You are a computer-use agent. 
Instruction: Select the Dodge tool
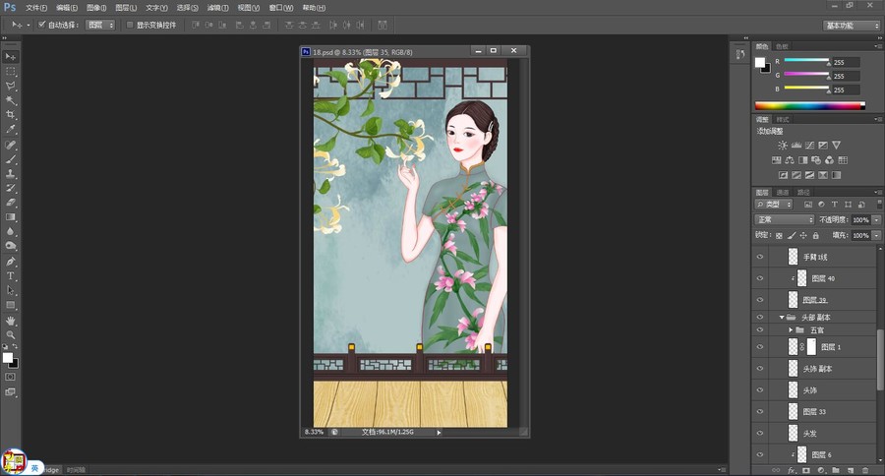tap(10, 246)
